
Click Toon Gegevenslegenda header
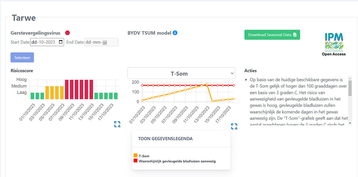point(165,139)
